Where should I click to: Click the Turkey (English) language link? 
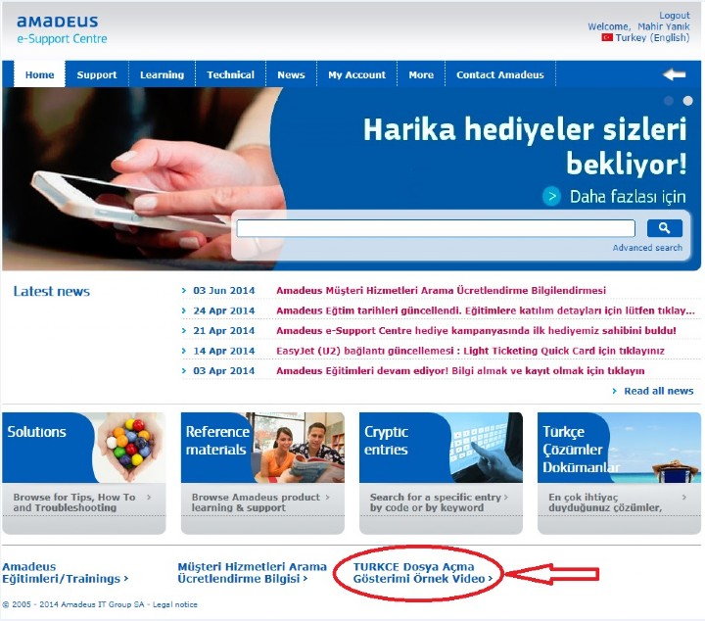652,38
